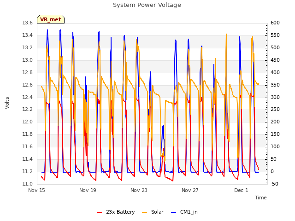This screenshot has width=295, height=221.
Task: Click the 550 right axis value
Action: click(275, 35)
